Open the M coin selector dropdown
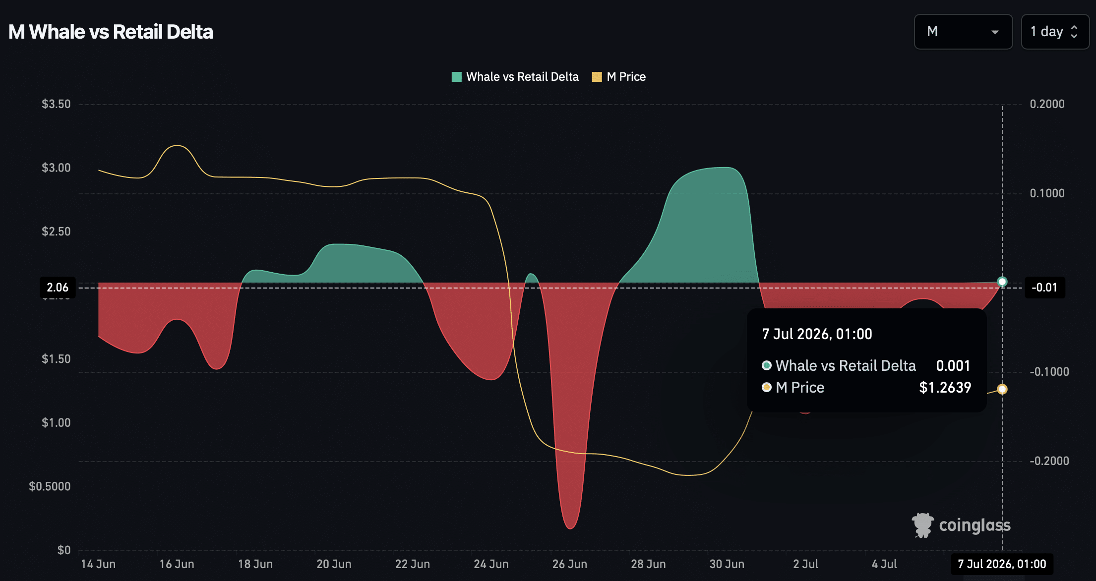 pos(963,32)
